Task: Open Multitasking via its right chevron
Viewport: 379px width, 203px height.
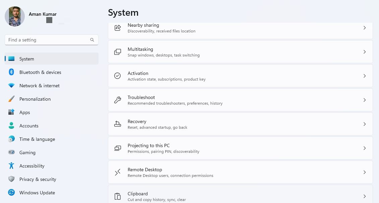Action: tap(365, 52)
